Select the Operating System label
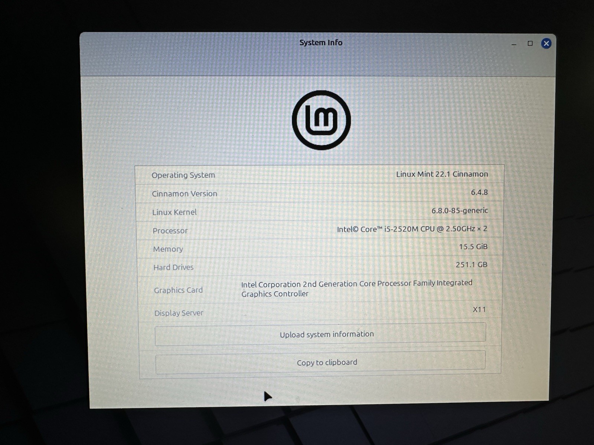 tap(183, 175)
